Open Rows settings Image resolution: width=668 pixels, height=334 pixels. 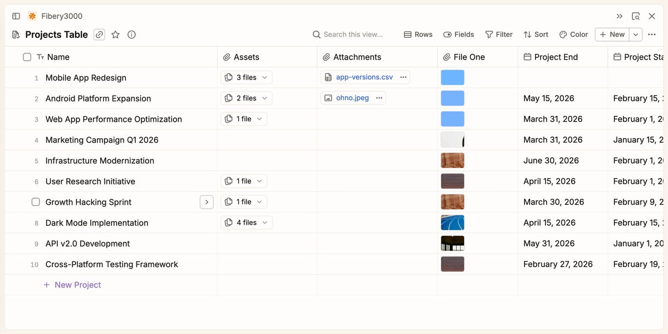coord(418,35)
